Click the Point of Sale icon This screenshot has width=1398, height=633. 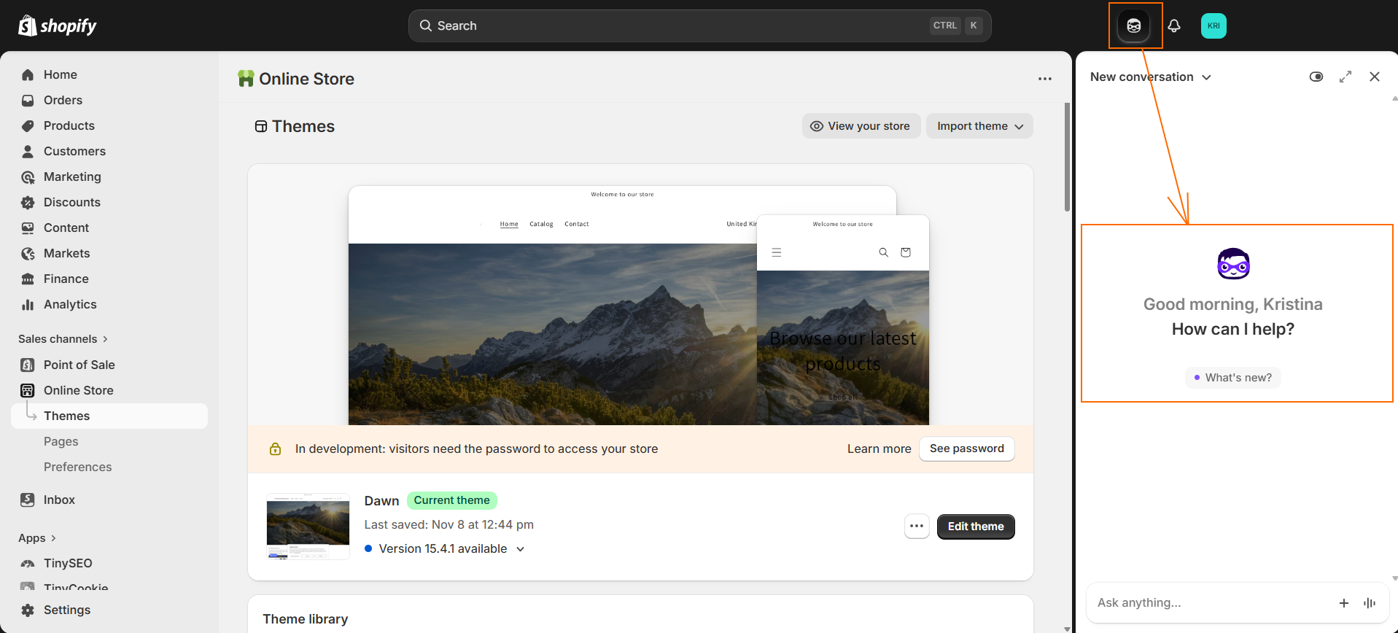(28, 365)
